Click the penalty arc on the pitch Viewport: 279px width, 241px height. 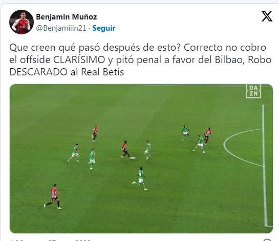click(x=243, y=147)
